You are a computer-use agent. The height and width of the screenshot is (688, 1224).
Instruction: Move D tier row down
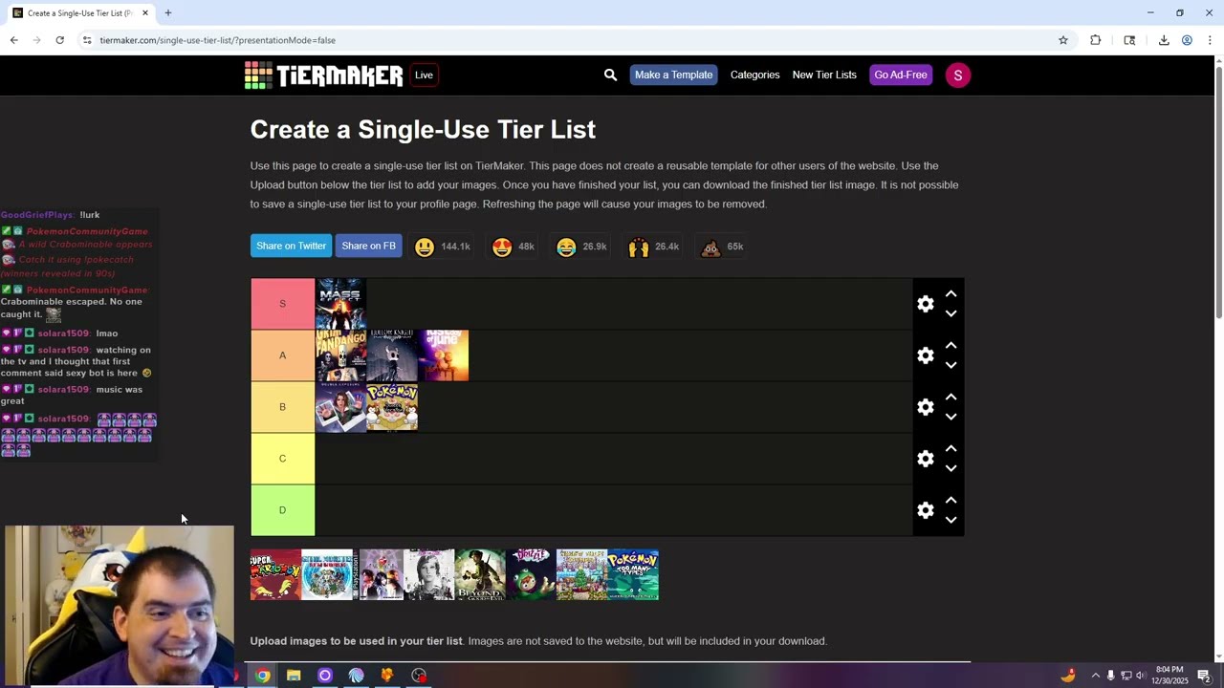tap(951, 520)
